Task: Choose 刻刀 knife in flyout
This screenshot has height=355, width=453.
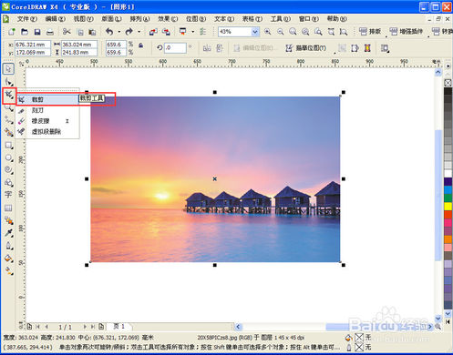Action: (47, 110)
